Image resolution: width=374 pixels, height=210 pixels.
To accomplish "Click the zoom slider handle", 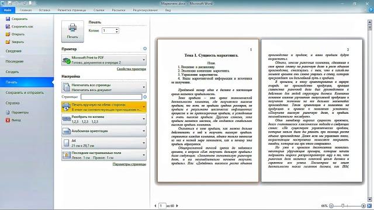I will (x=343, y=205).
